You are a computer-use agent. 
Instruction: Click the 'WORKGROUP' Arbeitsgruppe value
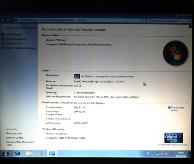[81, 123]
